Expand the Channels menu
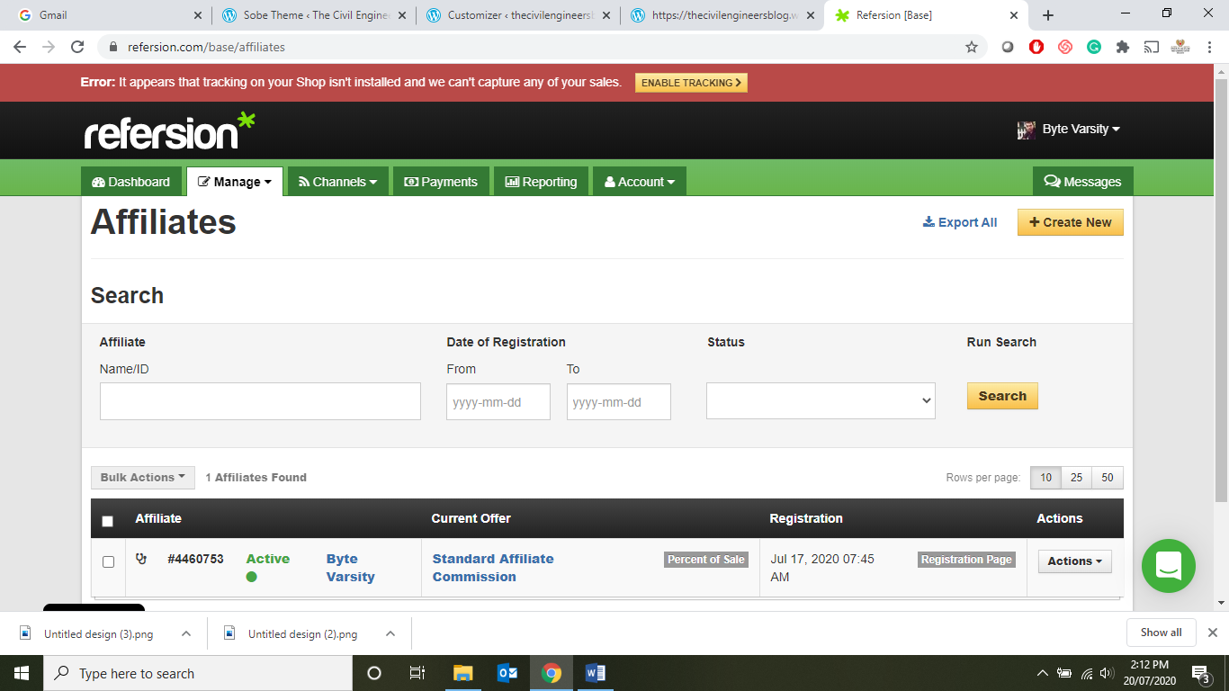Viewport: 1229px width, 691px height. tap(337, 182)
